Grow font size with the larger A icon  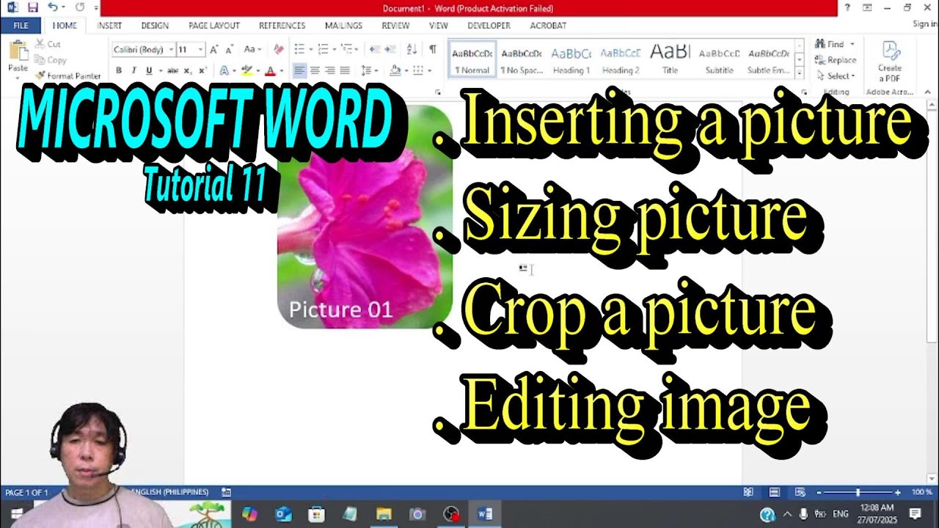(x=213, y=49)
